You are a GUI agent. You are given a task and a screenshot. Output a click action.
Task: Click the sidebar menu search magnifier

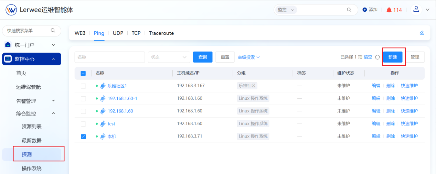point(53,31)
